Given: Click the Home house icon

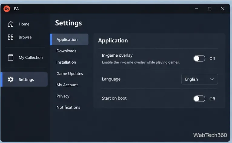Looking at the screenshot, I should point(11,24).
